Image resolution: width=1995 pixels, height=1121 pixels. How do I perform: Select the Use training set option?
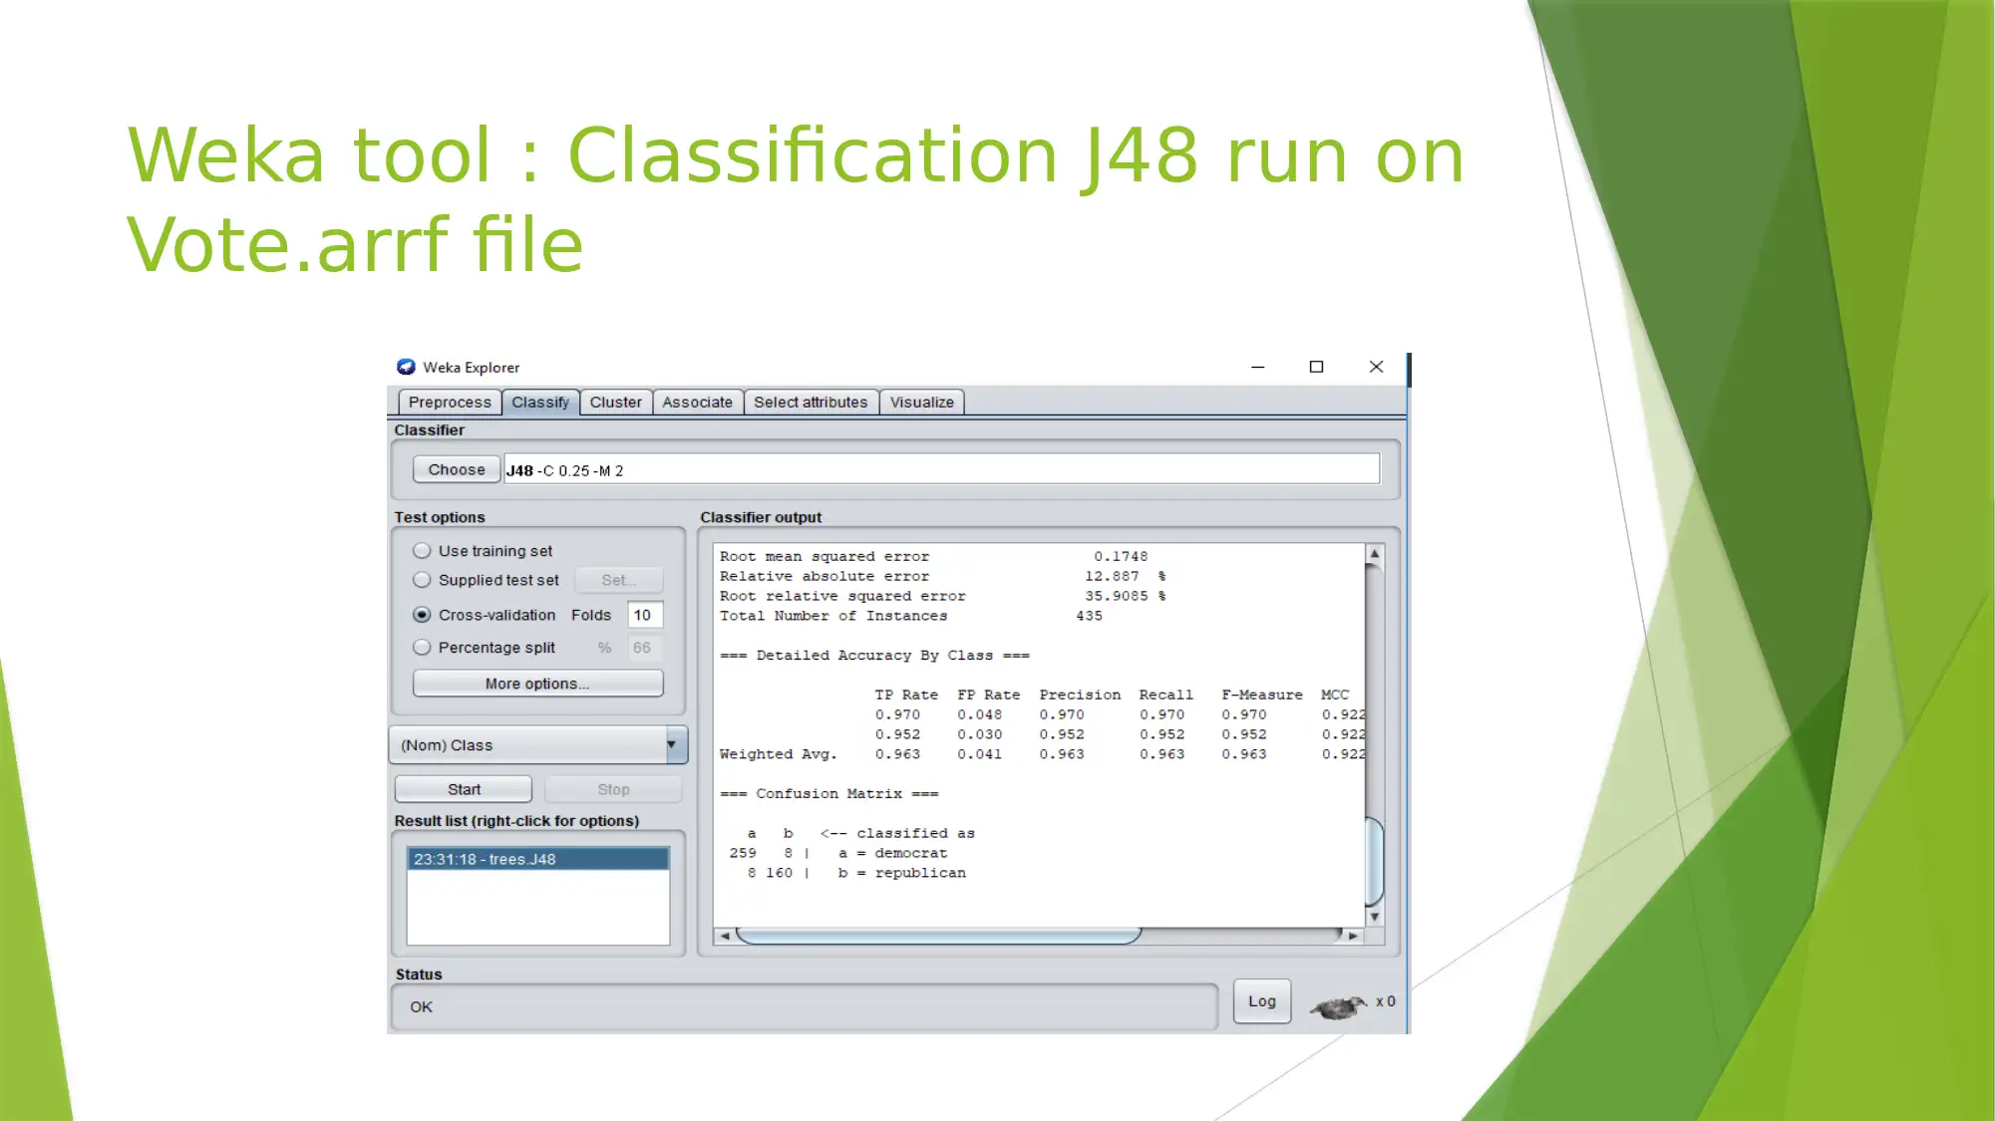coord(422,550)
